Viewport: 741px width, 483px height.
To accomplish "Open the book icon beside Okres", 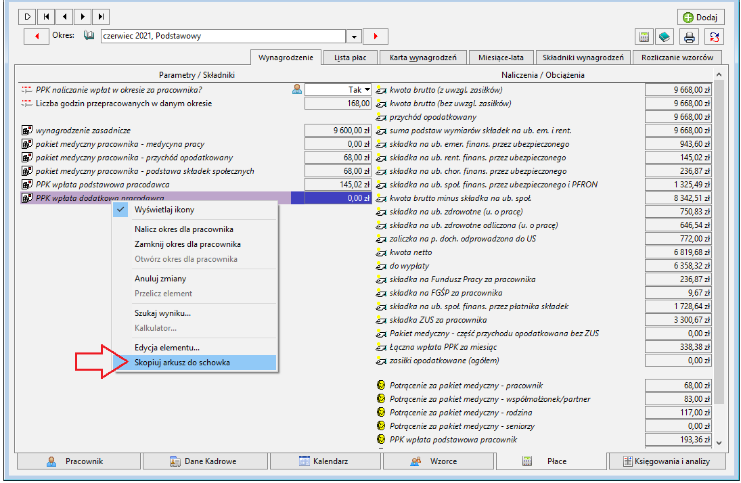I will click(89, 35).
